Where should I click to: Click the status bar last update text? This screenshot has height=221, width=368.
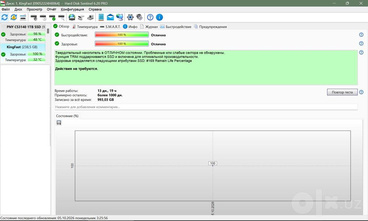pos(54,218)
